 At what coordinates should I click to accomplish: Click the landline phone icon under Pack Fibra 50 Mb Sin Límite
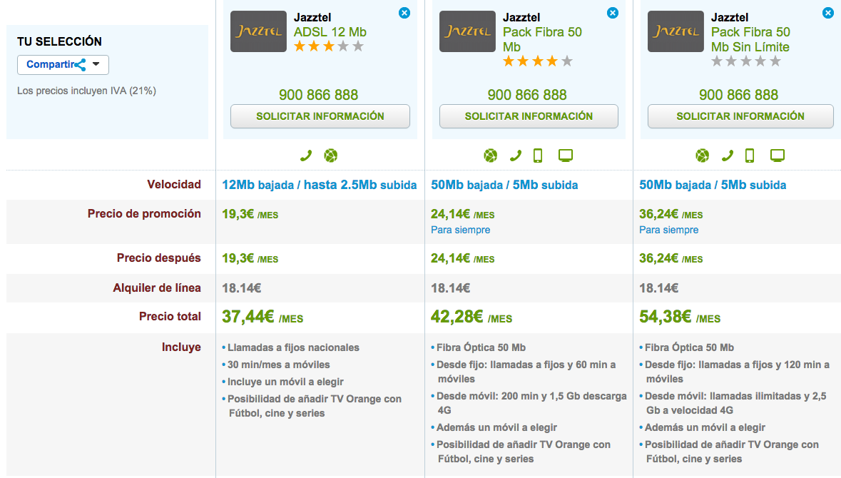click(x=728, y=156)
